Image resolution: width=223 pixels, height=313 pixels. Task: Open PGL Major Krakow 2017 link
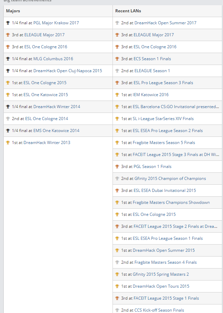point(56,23)
